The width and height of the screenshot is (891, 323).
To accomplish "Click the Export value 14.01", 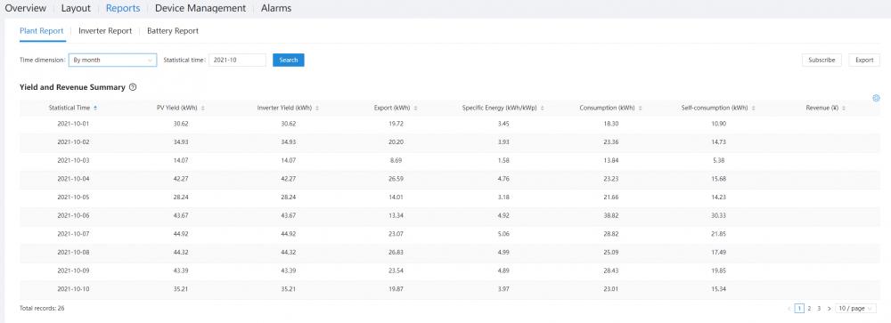I will pos(396,197).
